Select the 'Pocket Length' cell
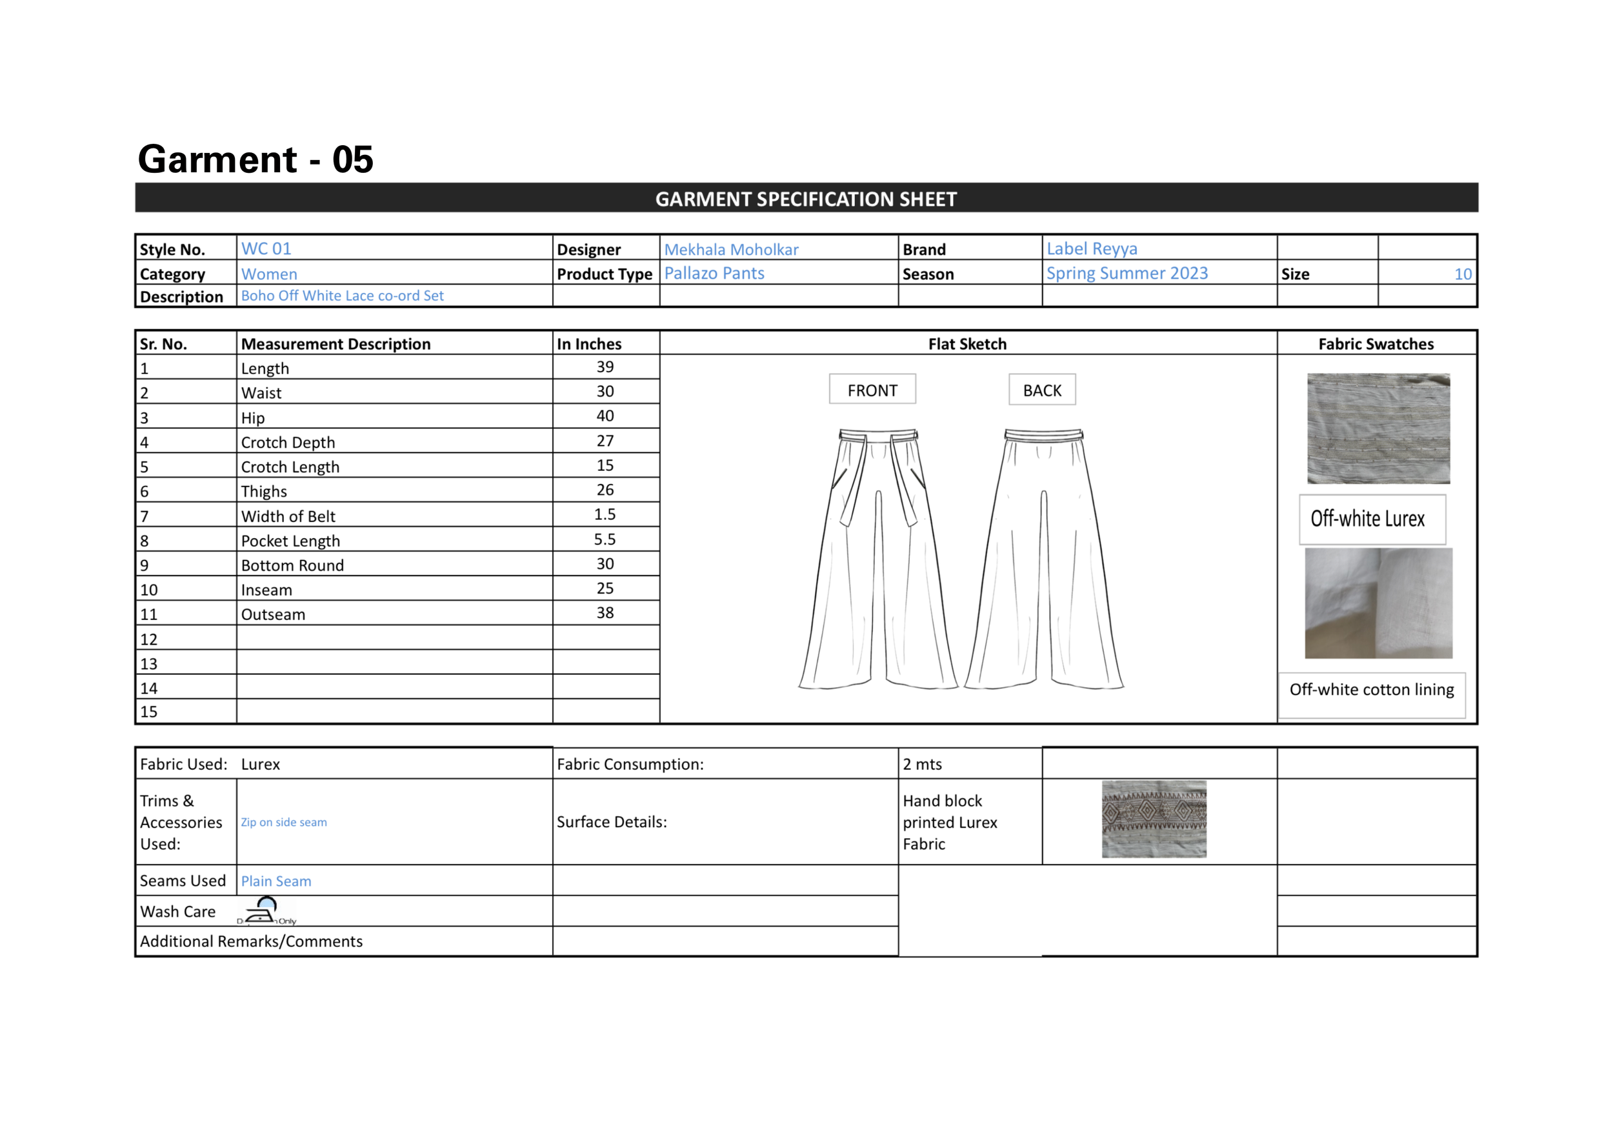The height and width of the screenshot is (1140, 1613). [x=395, y=539]
